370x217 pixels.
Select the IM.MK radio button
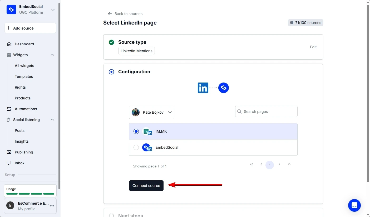tap(136, 131)
